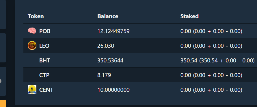The height and width of the screenshot is (107, 257).
Task: Select the Staked column header
Action: (189, 16)
